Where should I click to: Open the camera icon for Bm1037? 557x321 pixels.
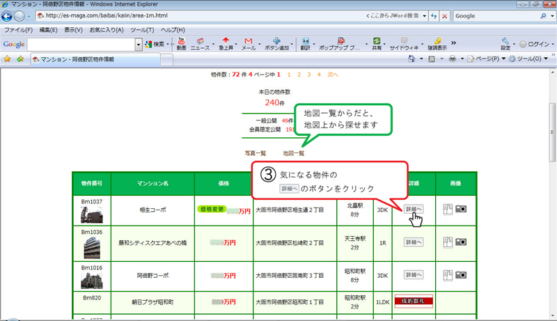tap(461, 208)
